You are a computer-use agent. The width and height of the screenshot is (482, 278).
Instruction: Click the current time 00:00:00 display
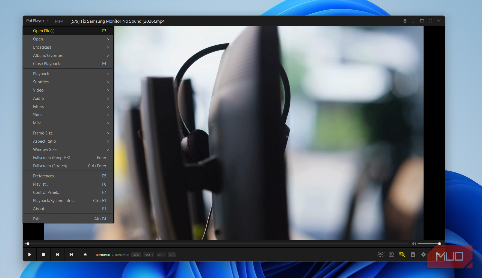click(103, 255)
